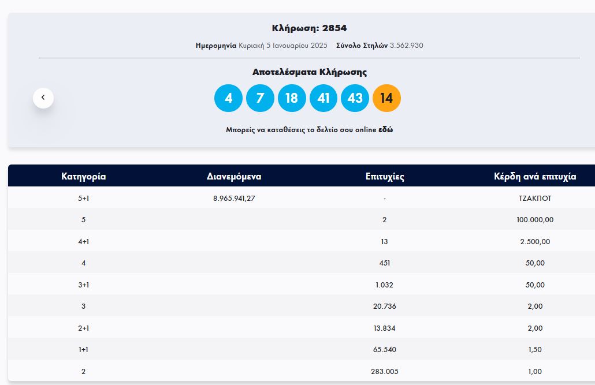
Task: Select the 100.000,00 winnings for category 5
Action: pyautogui.click(x=535, y=220)
